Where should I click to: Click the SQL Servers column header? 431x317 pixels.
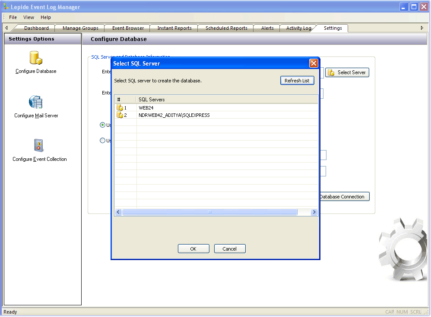227,99
